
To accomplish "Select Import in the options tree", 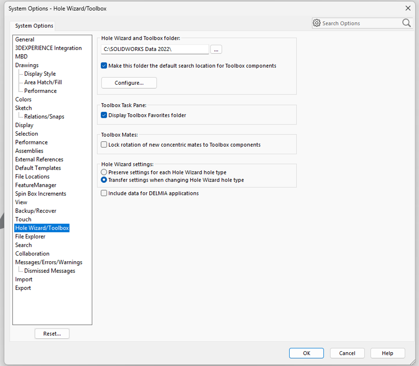I will click(24, 279).
